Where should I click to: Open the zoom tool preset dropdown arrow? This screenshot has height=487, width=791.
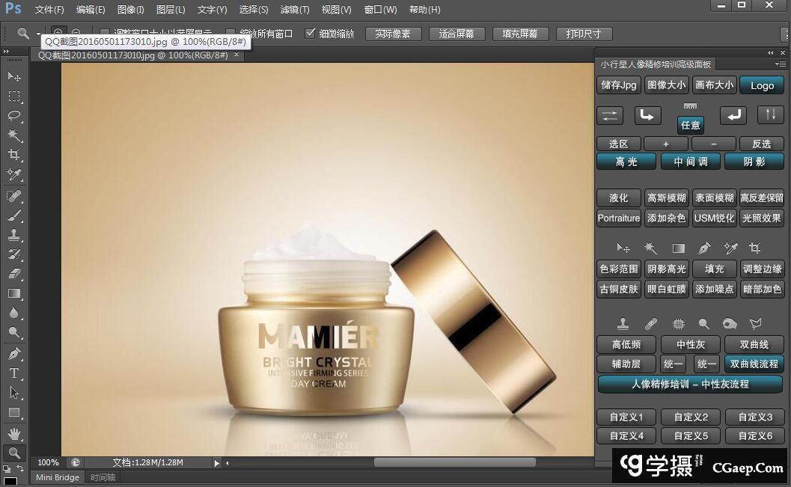[x=39, y=34]
